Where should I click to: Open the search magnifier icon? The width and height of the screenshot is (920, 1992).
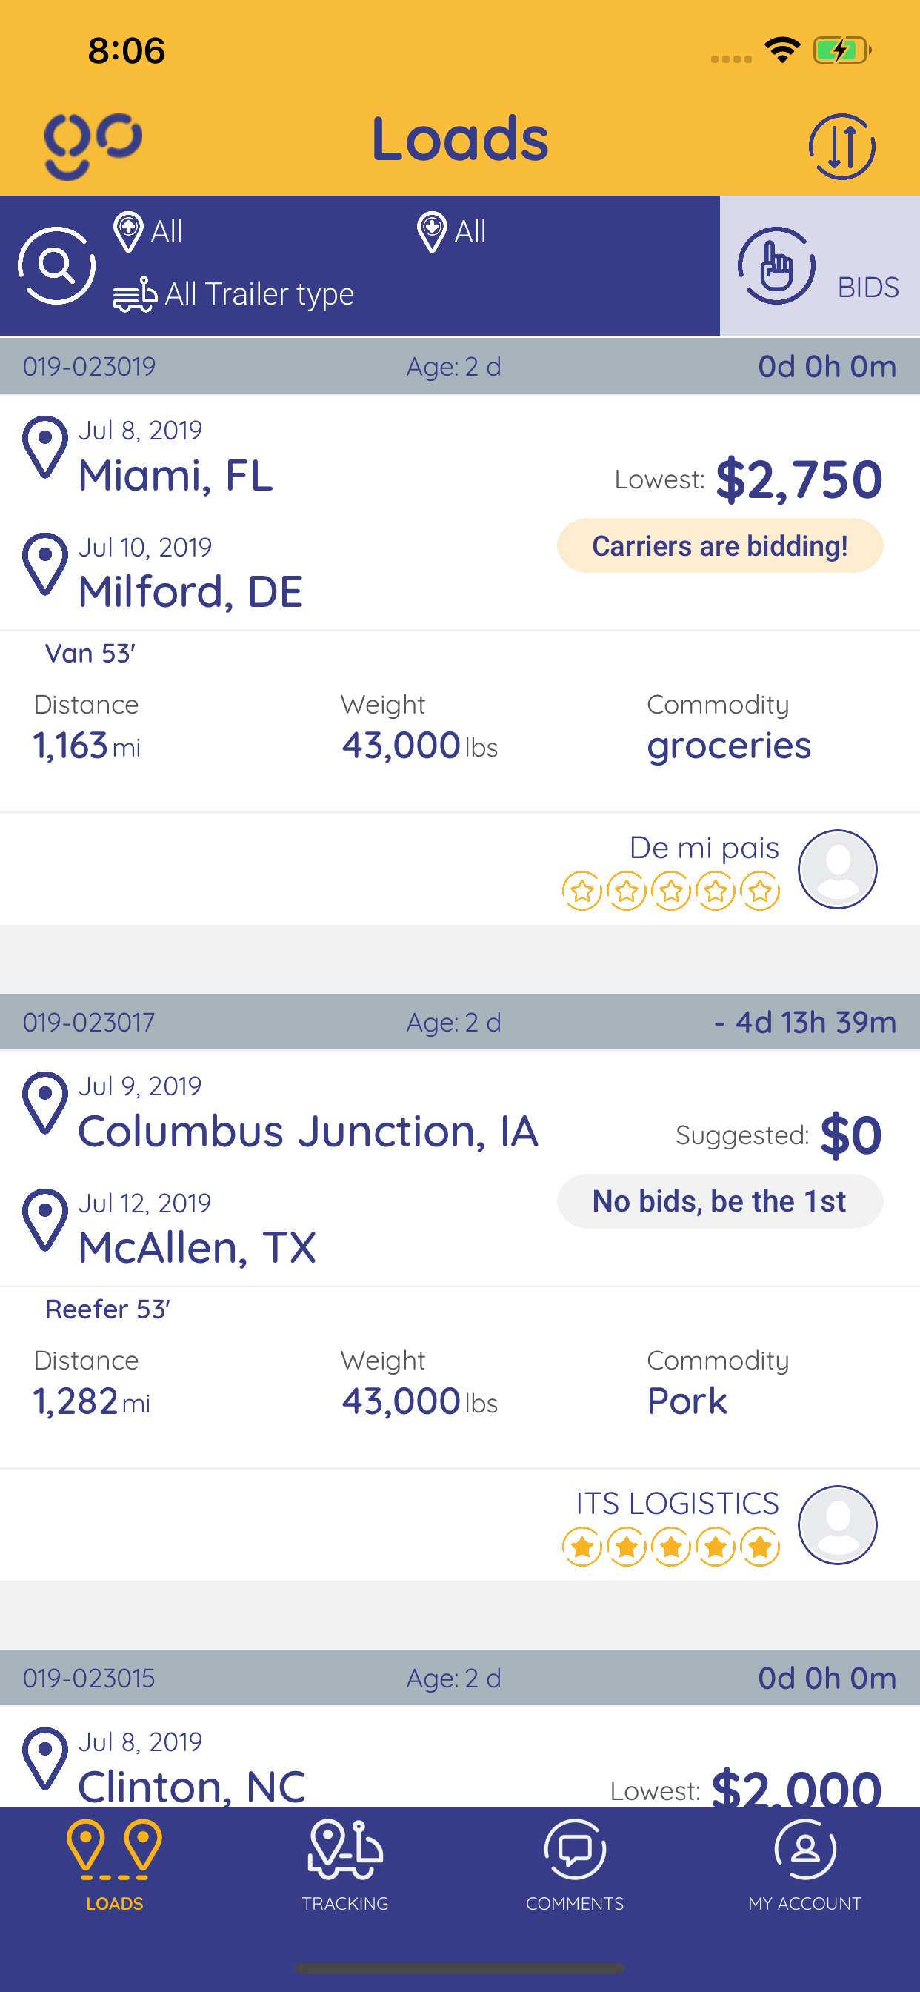(x=56, y=265)
